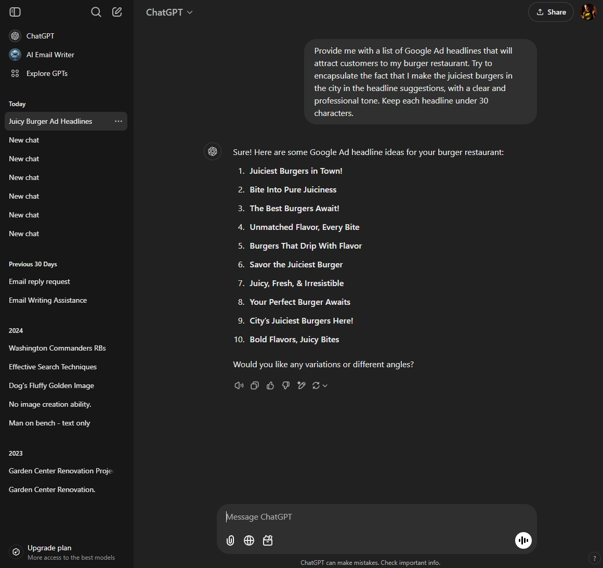Viewport: 603px width, 568px height.
Task: Click Upgrade plan at the sidebar bottom
Action: [x=49, y=548]
